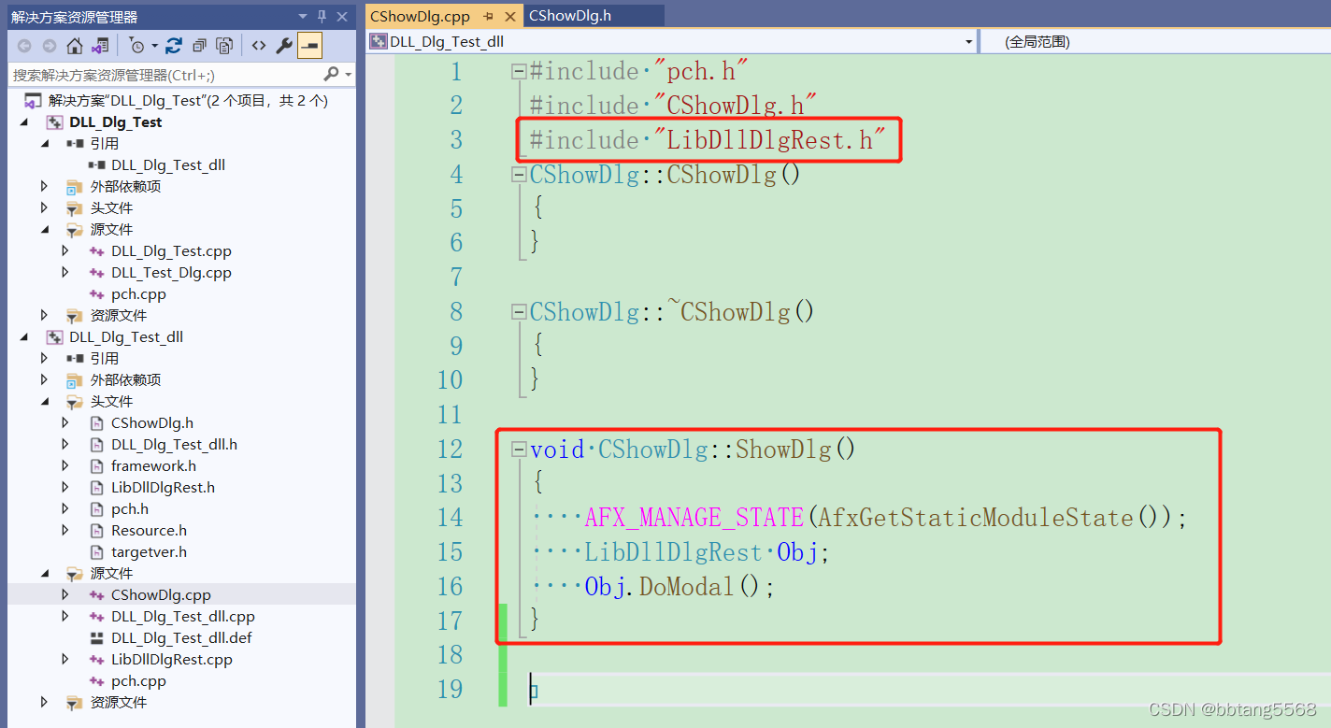Image resolution: width=1331 pixels, height=728 pixels.
Task: Select LibDllDlgRest.h header file
Action: [x=163, y=488]
